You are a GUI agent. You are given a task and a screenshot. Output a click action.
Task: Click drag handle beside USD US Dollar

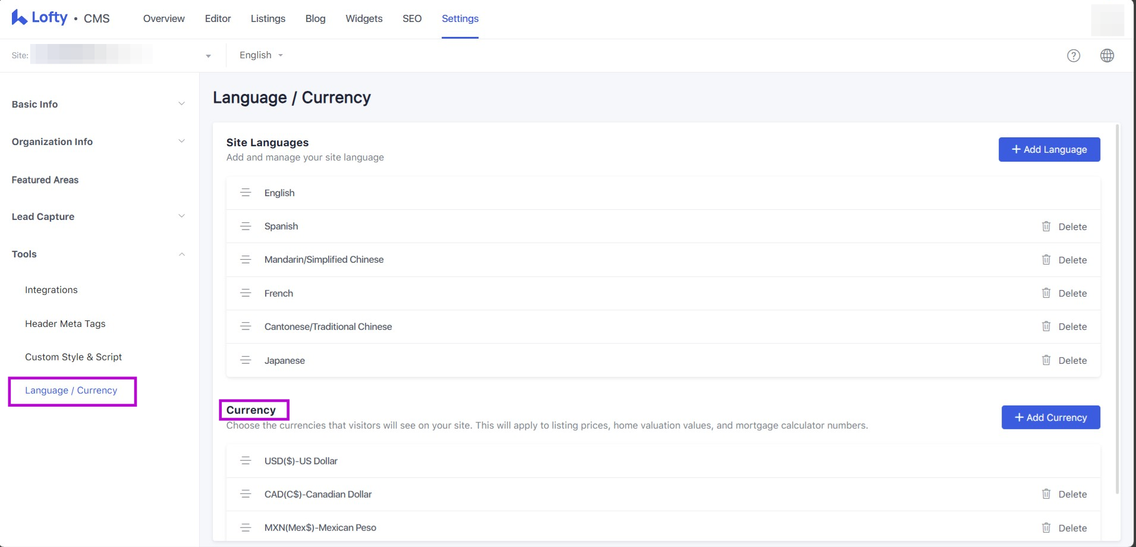(x=246, y=461)
